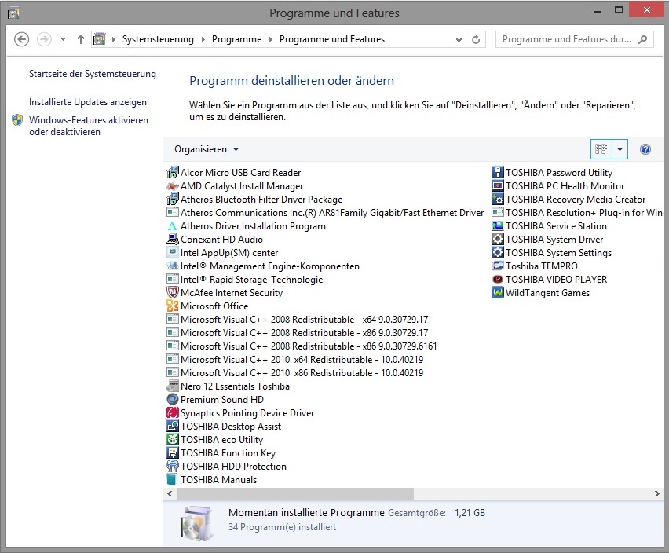Click Programme und Features breadcrumb
Screen dimensions: 669x553
(x=332, y=39)
